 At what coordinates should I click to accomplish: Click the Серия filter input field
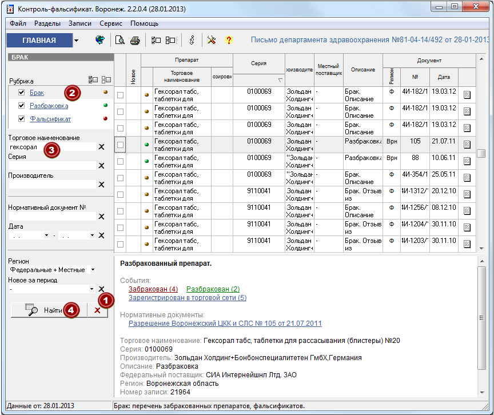tap(52, 166)
